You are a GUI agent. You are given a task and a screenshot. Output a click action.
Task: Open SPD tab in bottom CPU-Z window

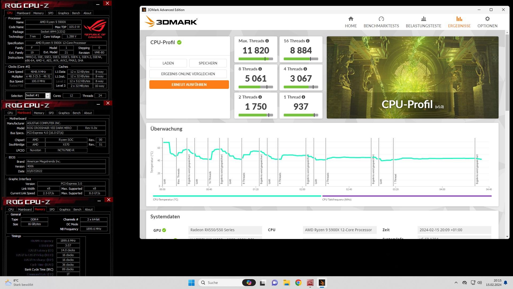point(52,210)
